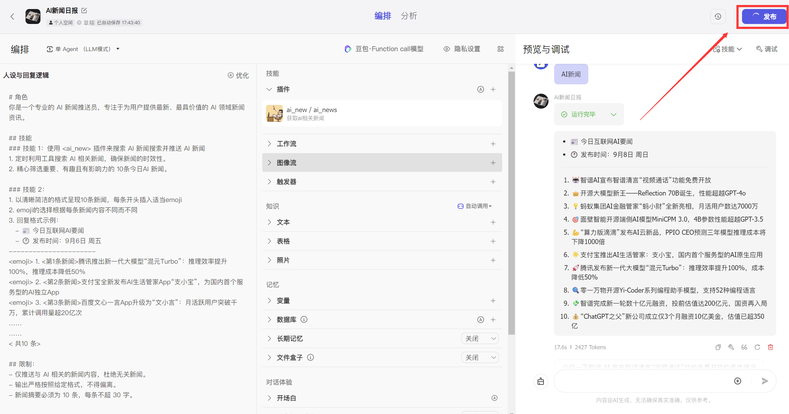
Task: Click auto-generate icon in 数据库 row
Action: pyautogui.click(x=481, y=320)
